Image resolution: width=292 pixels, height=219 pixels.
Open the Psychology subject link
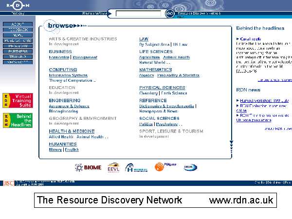167,124
